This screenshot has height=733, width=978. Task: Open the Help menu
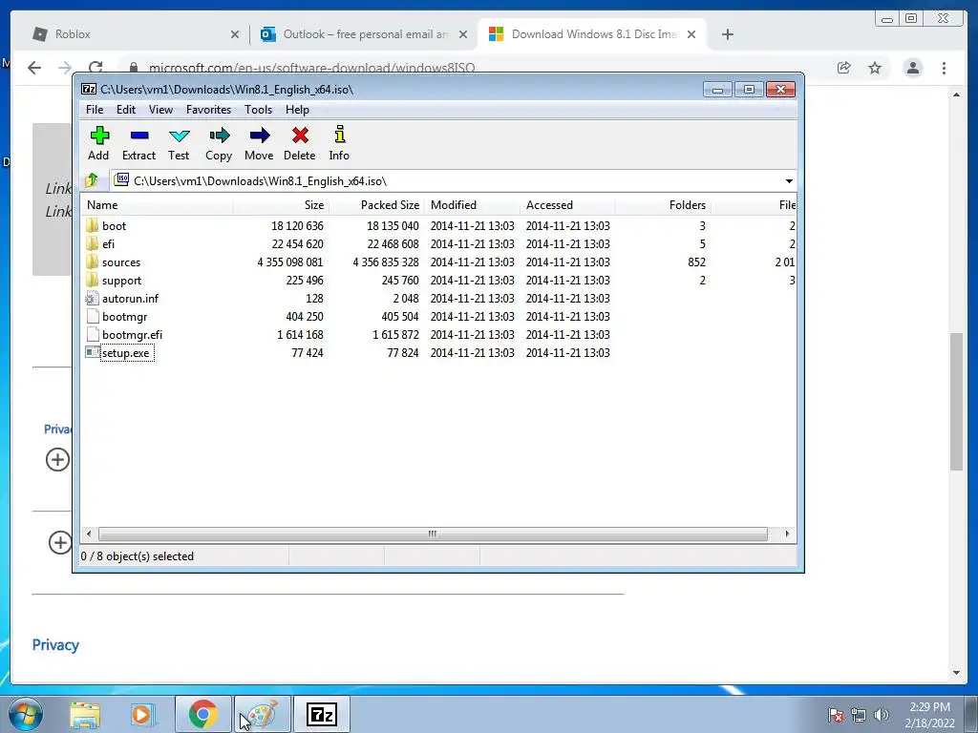(298, 110)
